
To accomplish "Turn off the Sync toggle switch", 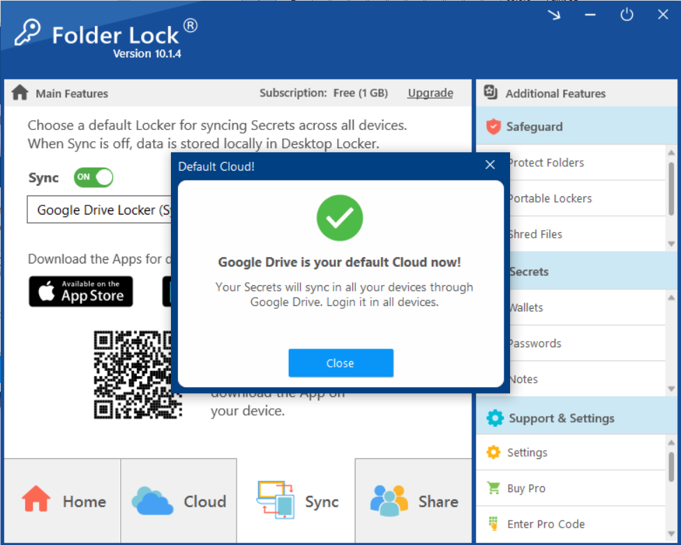I will [x=93, y=177].
